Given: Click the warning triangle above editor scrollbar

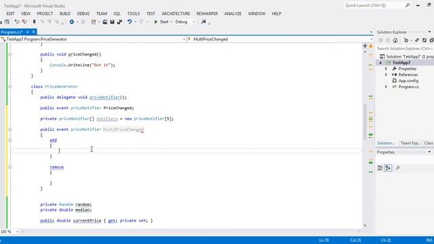Looking at the screenshot, I should click(x=371, y=45).
